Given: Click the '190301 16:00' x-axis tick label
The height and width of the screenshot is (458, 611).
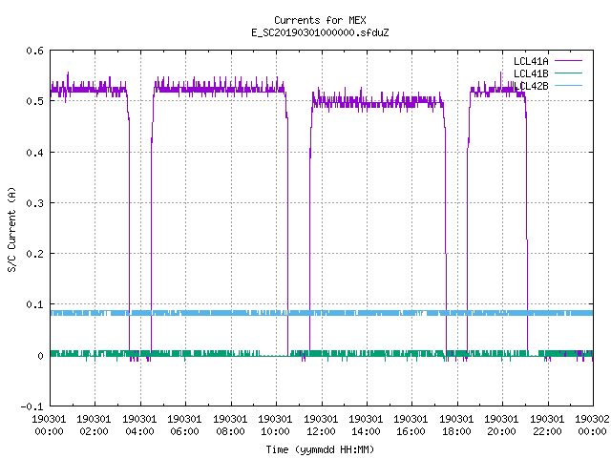Looking at the screenshot, I should (411, 426).
